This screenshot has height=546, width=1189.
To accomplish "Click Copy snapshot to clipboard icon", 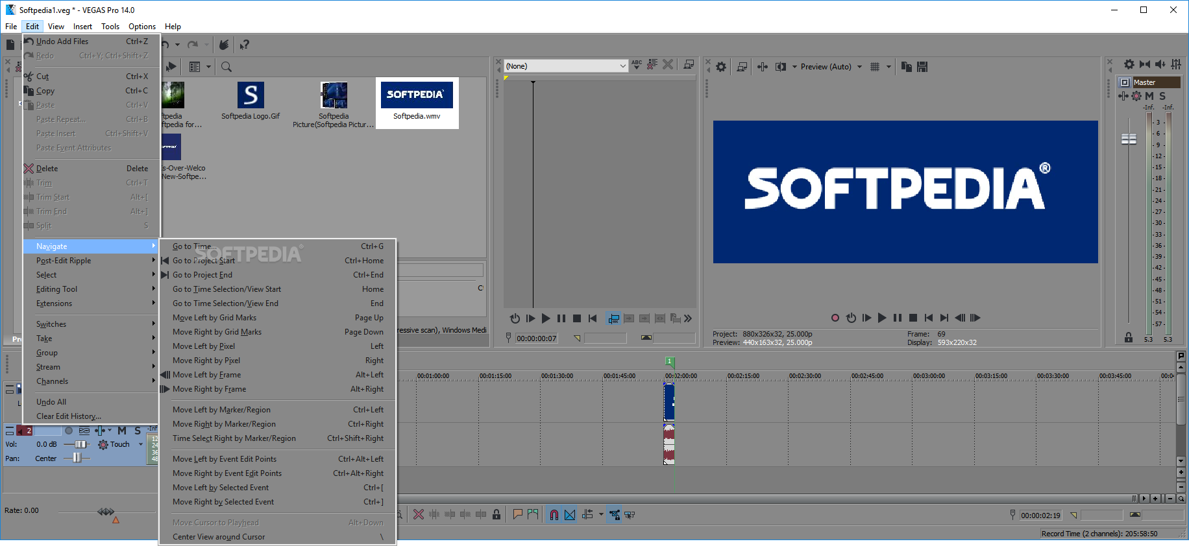I will click(x=907, y=67).
